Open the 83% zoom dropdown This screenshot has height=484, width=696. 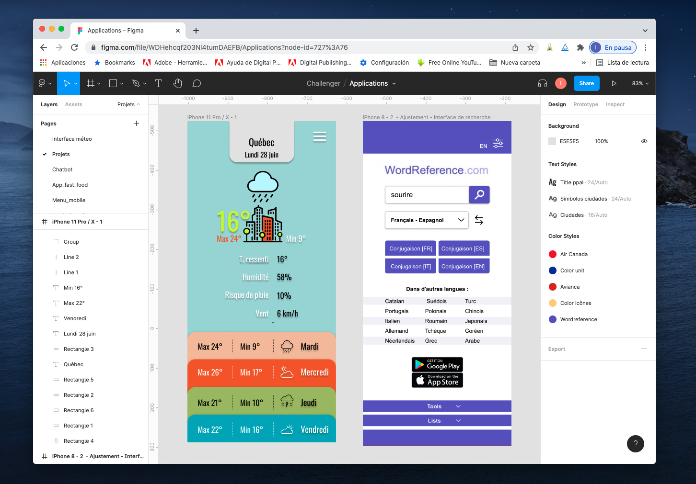[x=640, y=83]
